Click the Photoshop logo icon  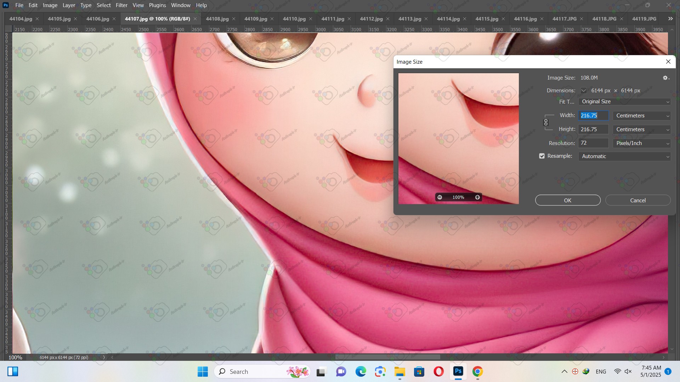tap(6, 5)
